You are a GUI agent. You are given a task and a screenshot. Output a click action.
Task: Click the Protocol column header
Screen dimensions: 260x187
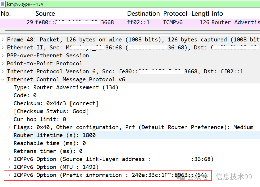[175, 14]
